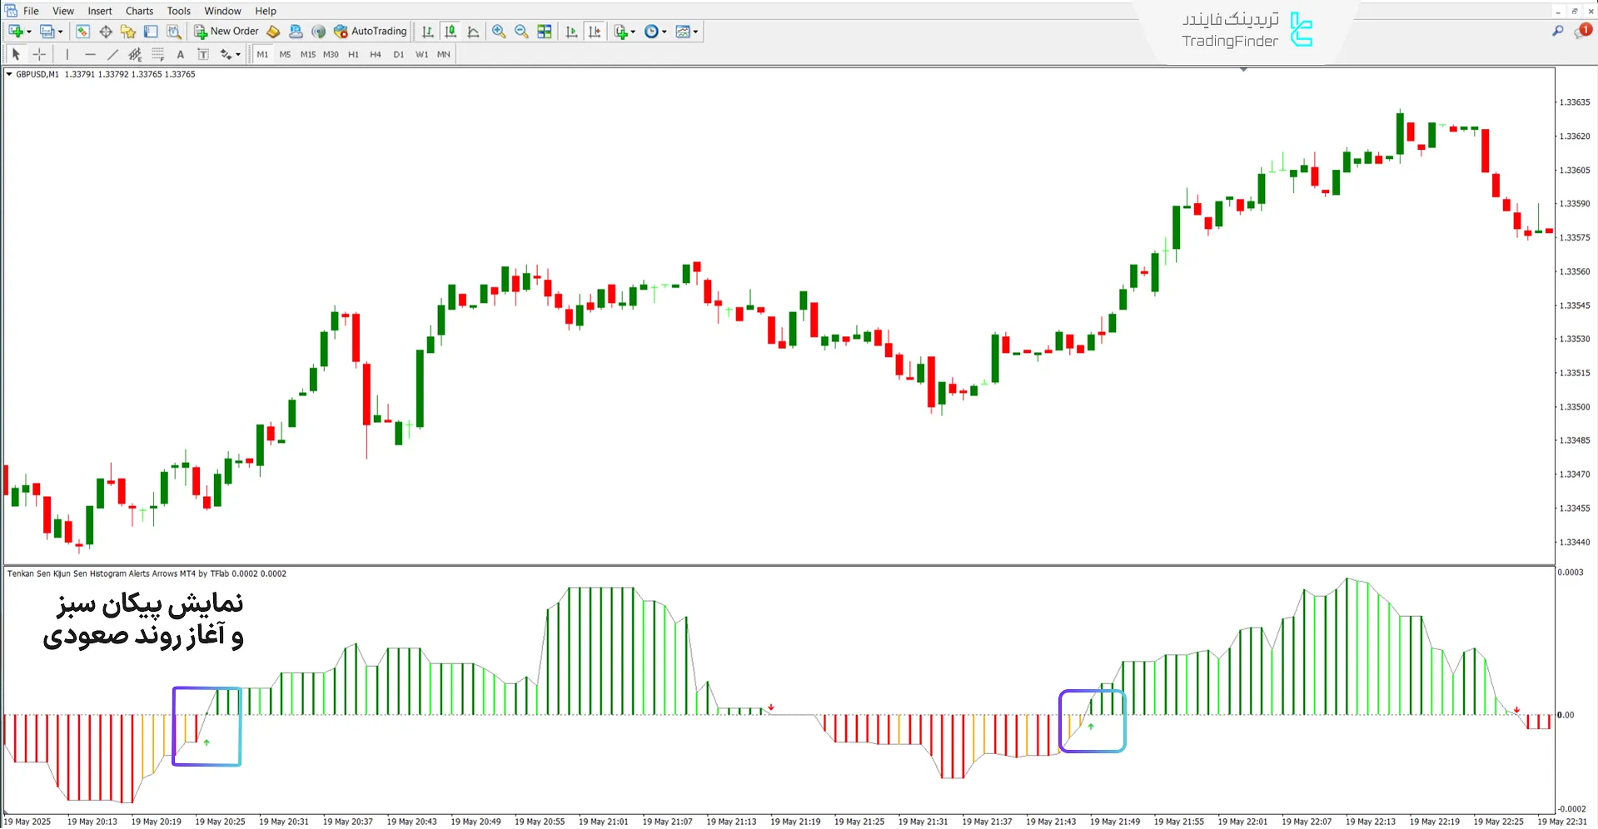Click the zoom in magnifier icon
Image resolution: width=1598 pixels, height=829 pixels.
click(x=499, y=32)
